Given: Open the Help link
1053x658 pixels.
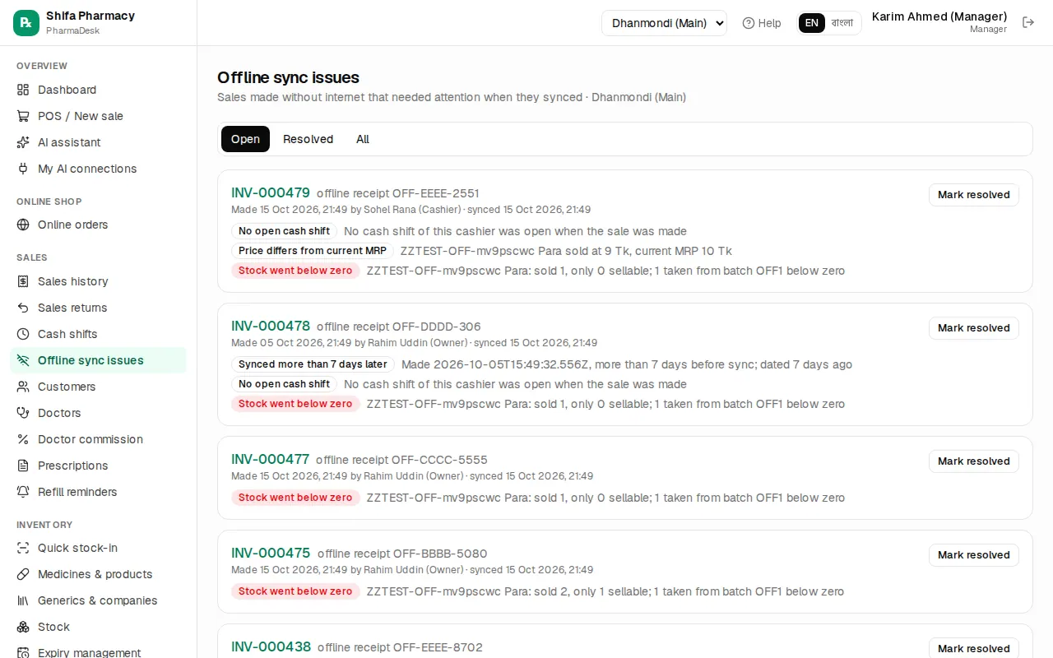Looking at the screenshot, I should pos(762,23).
